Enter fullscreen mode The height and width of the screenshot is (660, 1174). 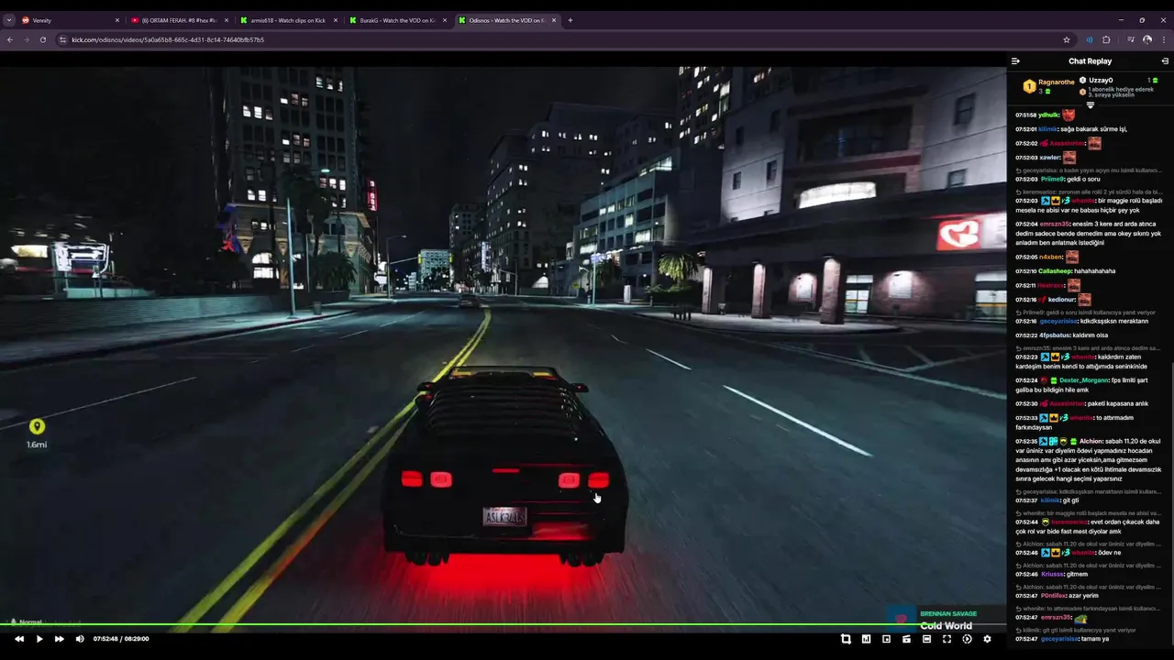(947, 639)
